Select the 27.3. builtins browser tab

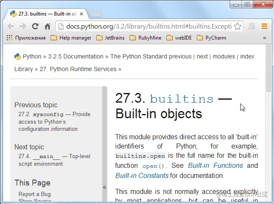click(47, 14)
